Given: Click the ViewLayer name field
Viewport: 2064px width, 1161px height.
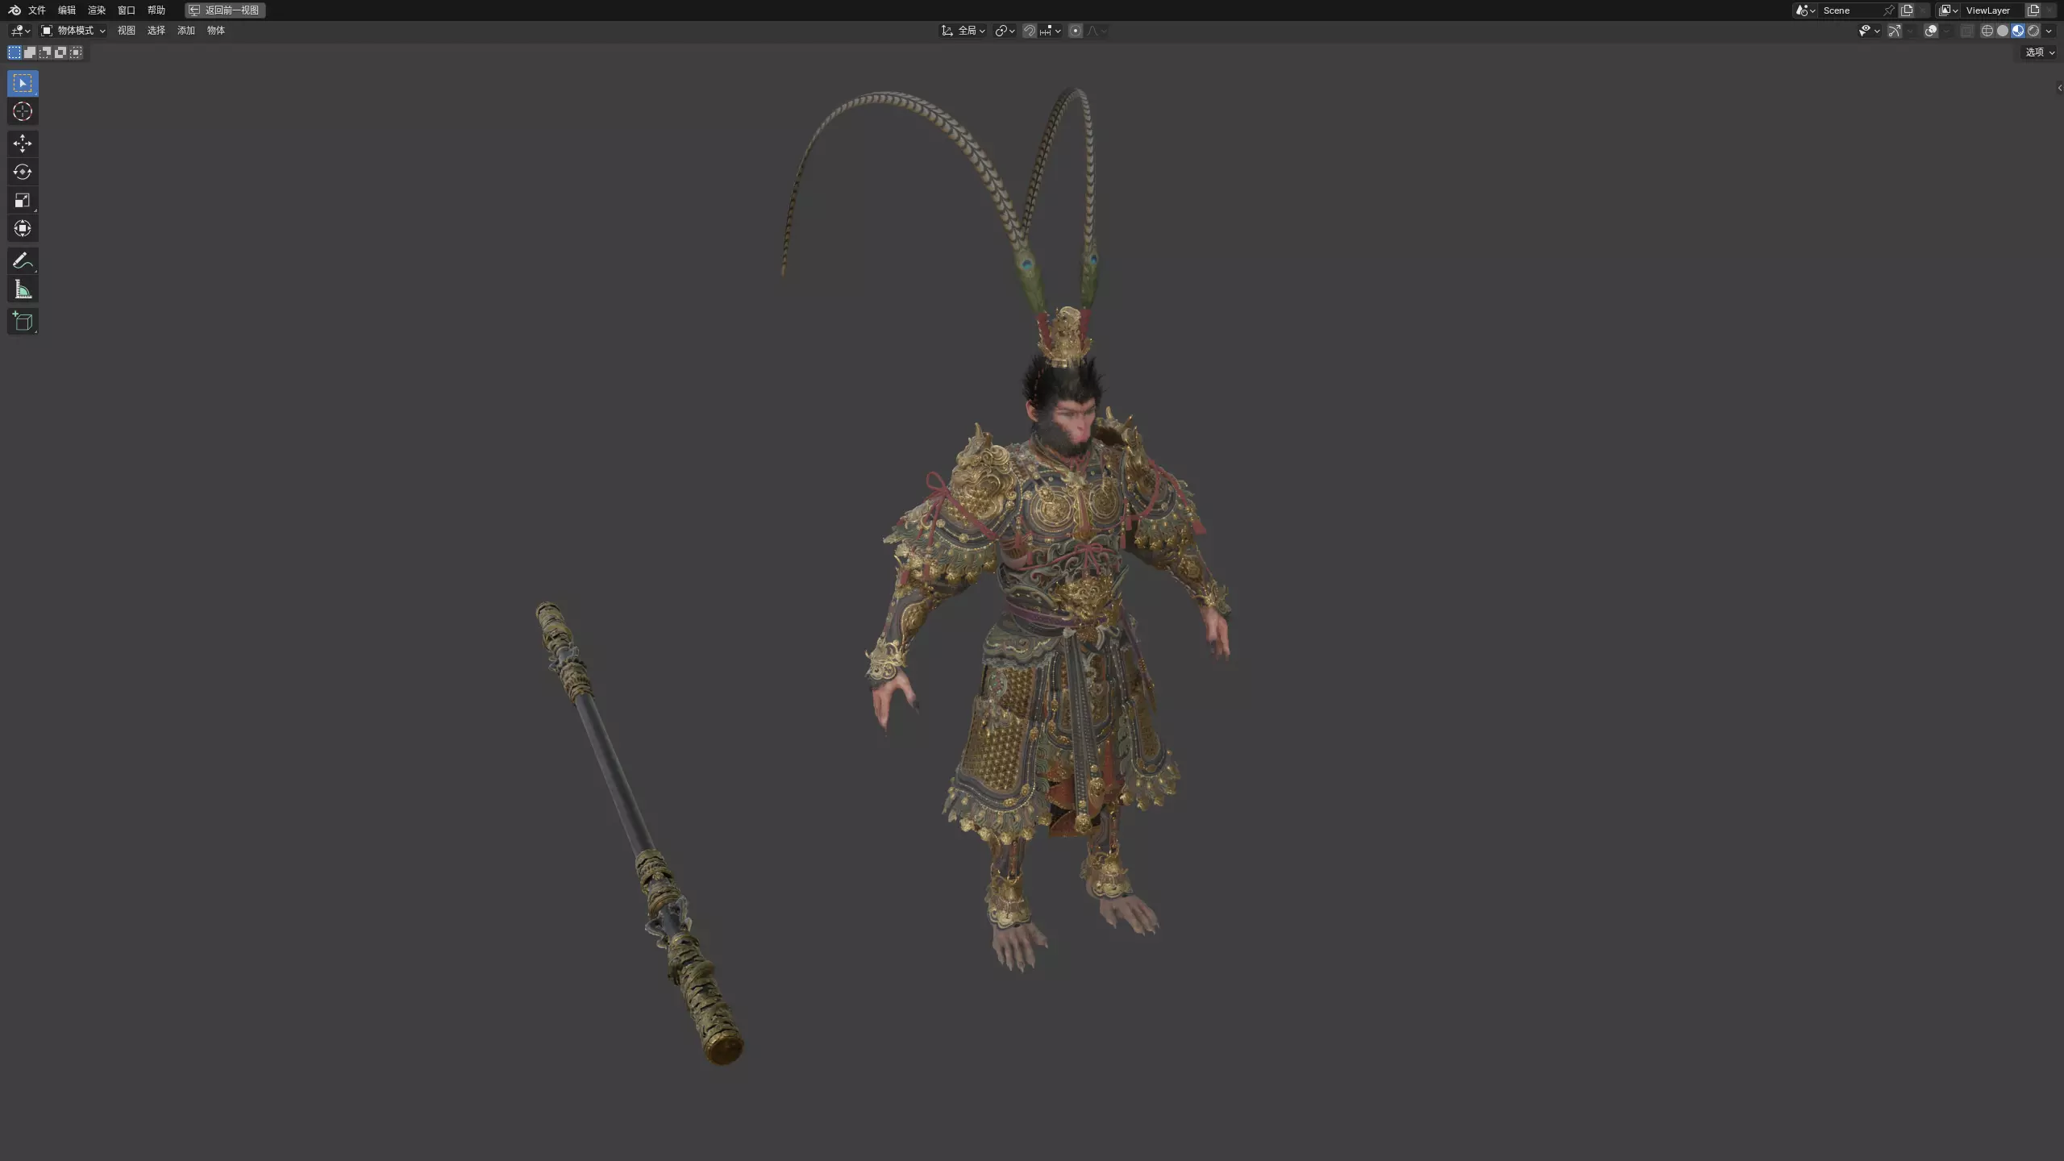Looking at the screenshot, I should [x=1992, y=10].
